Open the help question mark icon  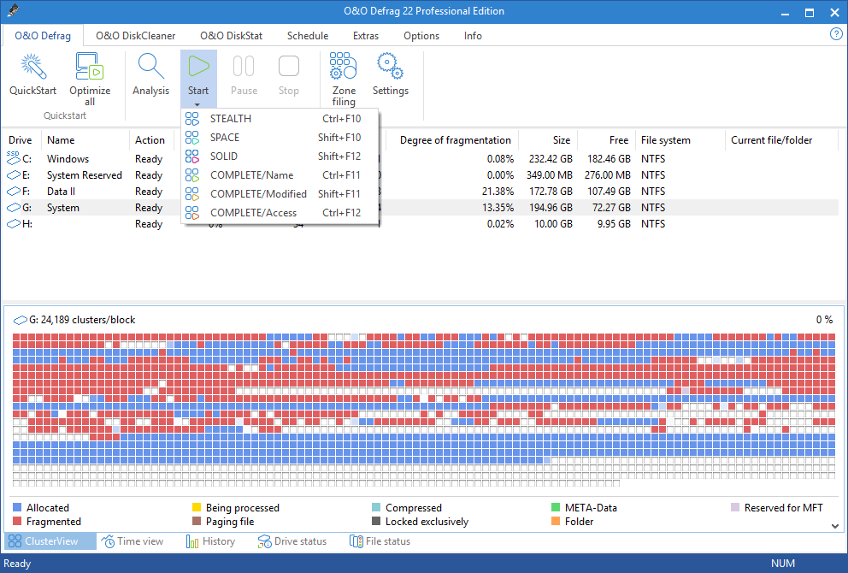(x=835, y=34)
